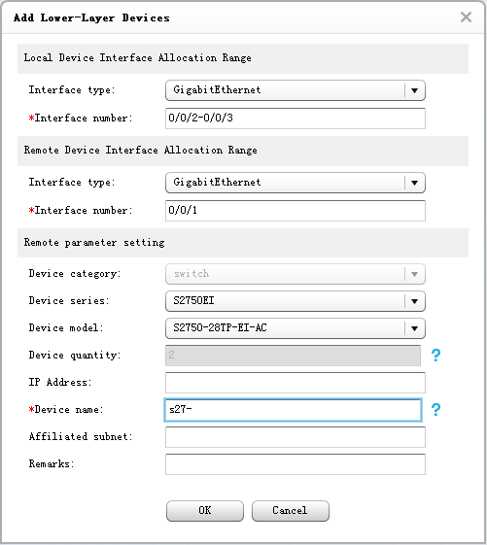Screen dimensions: 487x545
Task: Focus the IP Address input field
Action: pos(295,383)
